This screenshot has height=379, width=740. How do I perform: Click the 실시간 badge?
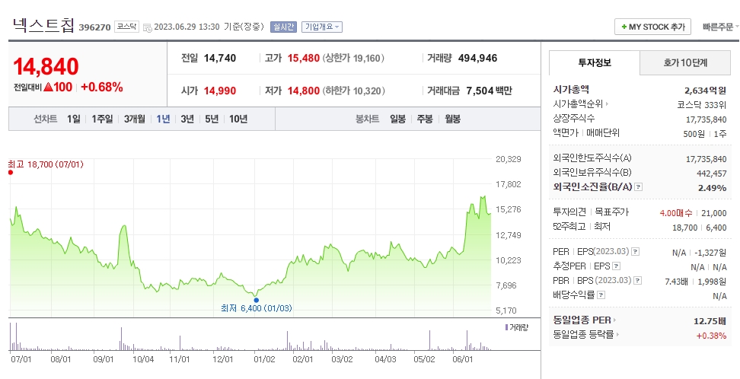click(283, 27)
